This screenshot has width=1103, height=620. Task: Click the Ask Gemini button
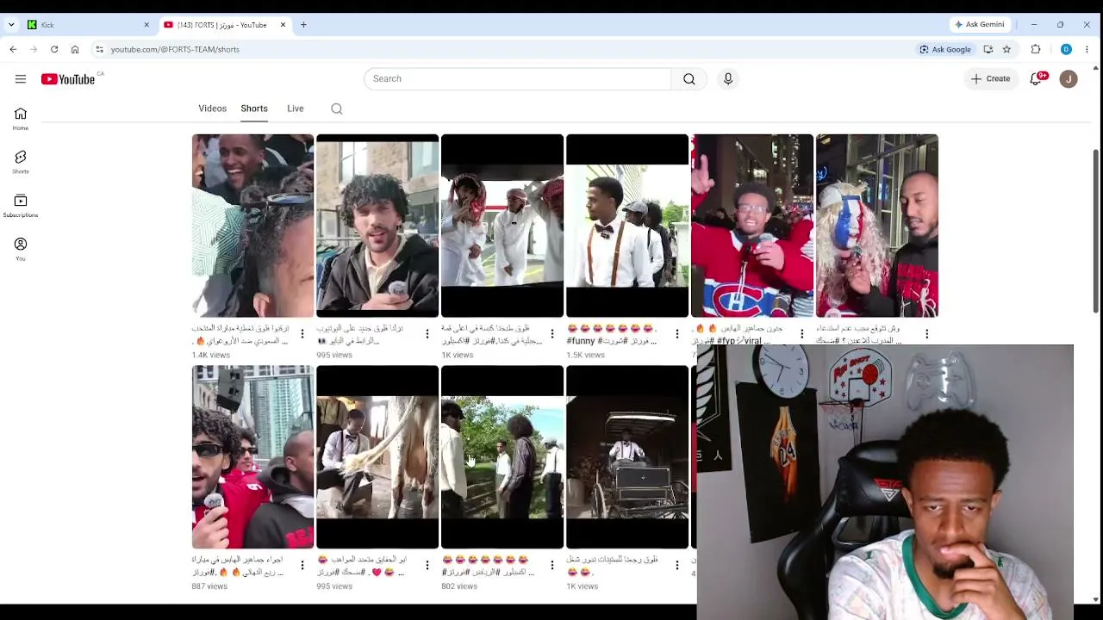coord(979,25)
